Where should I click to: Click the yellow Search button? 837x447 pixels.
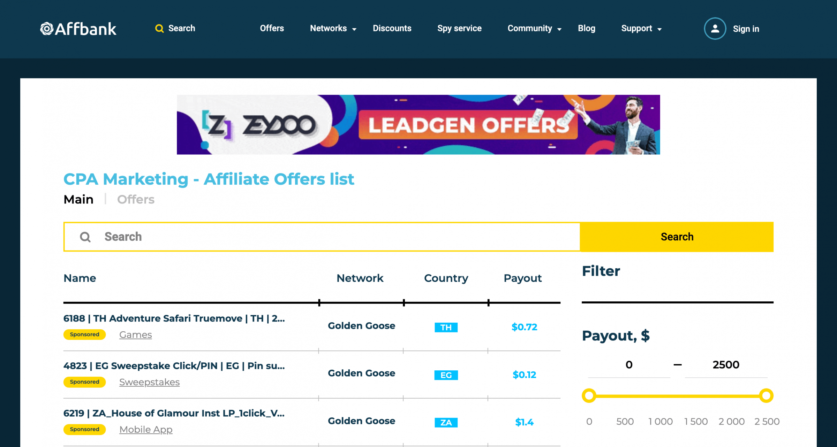pyautogui.click(x=677, y=237)
